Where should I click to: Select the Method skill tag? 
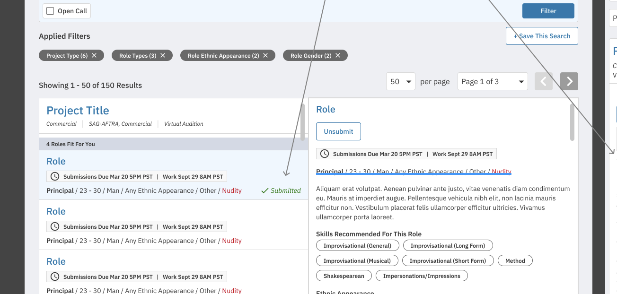(x=515, y=261)
